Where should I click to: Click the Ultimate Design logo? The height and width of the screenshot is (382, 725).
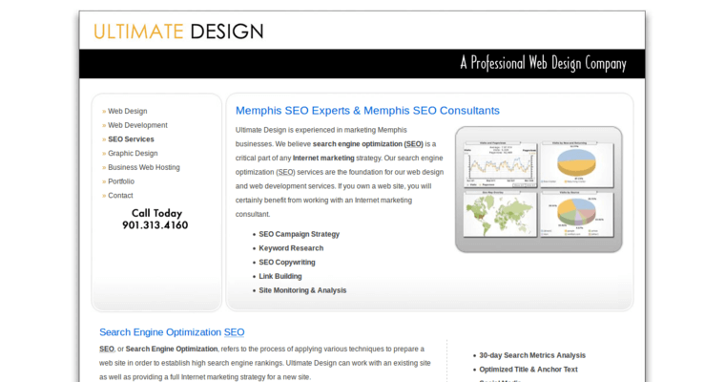pyautogui.click(x=178, y=32)
